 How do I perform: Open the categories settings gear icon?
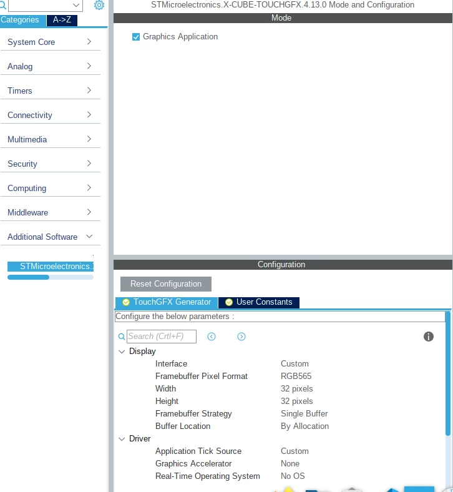point(99,5)
